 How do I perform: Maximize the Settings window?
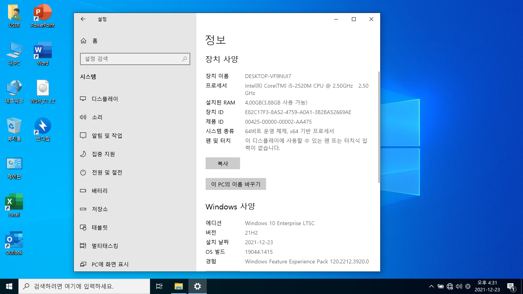tap(354, 19)
